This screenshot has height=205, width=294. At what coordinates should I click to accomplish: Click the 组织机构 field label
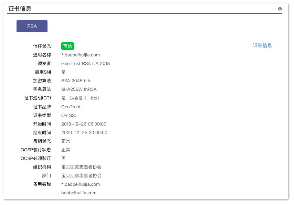pos(42,167)
